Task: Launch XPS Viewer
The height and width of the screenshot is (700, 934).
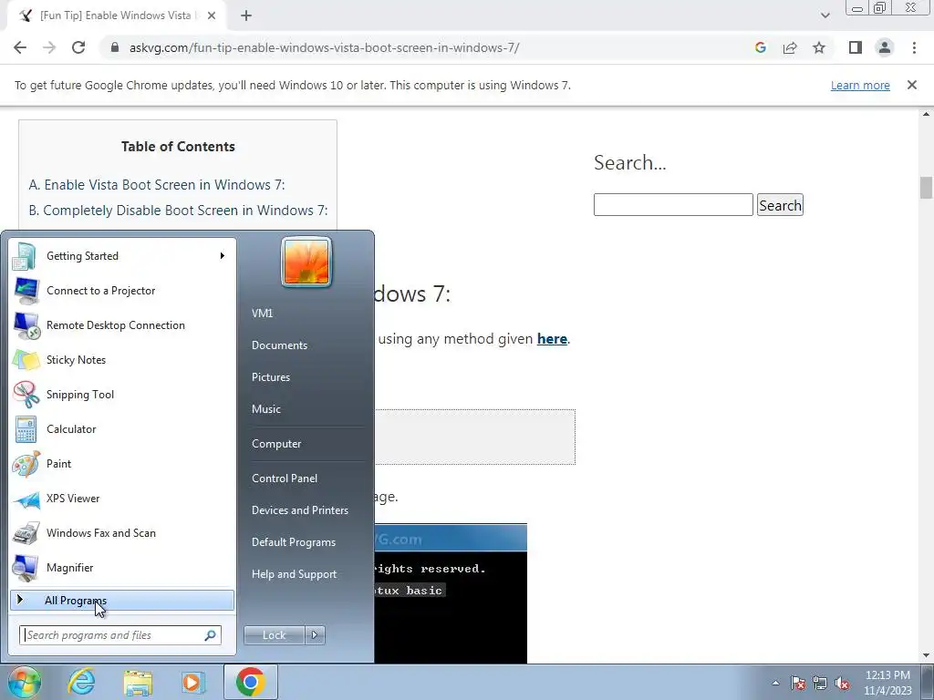Action: (x=122, y=499)
